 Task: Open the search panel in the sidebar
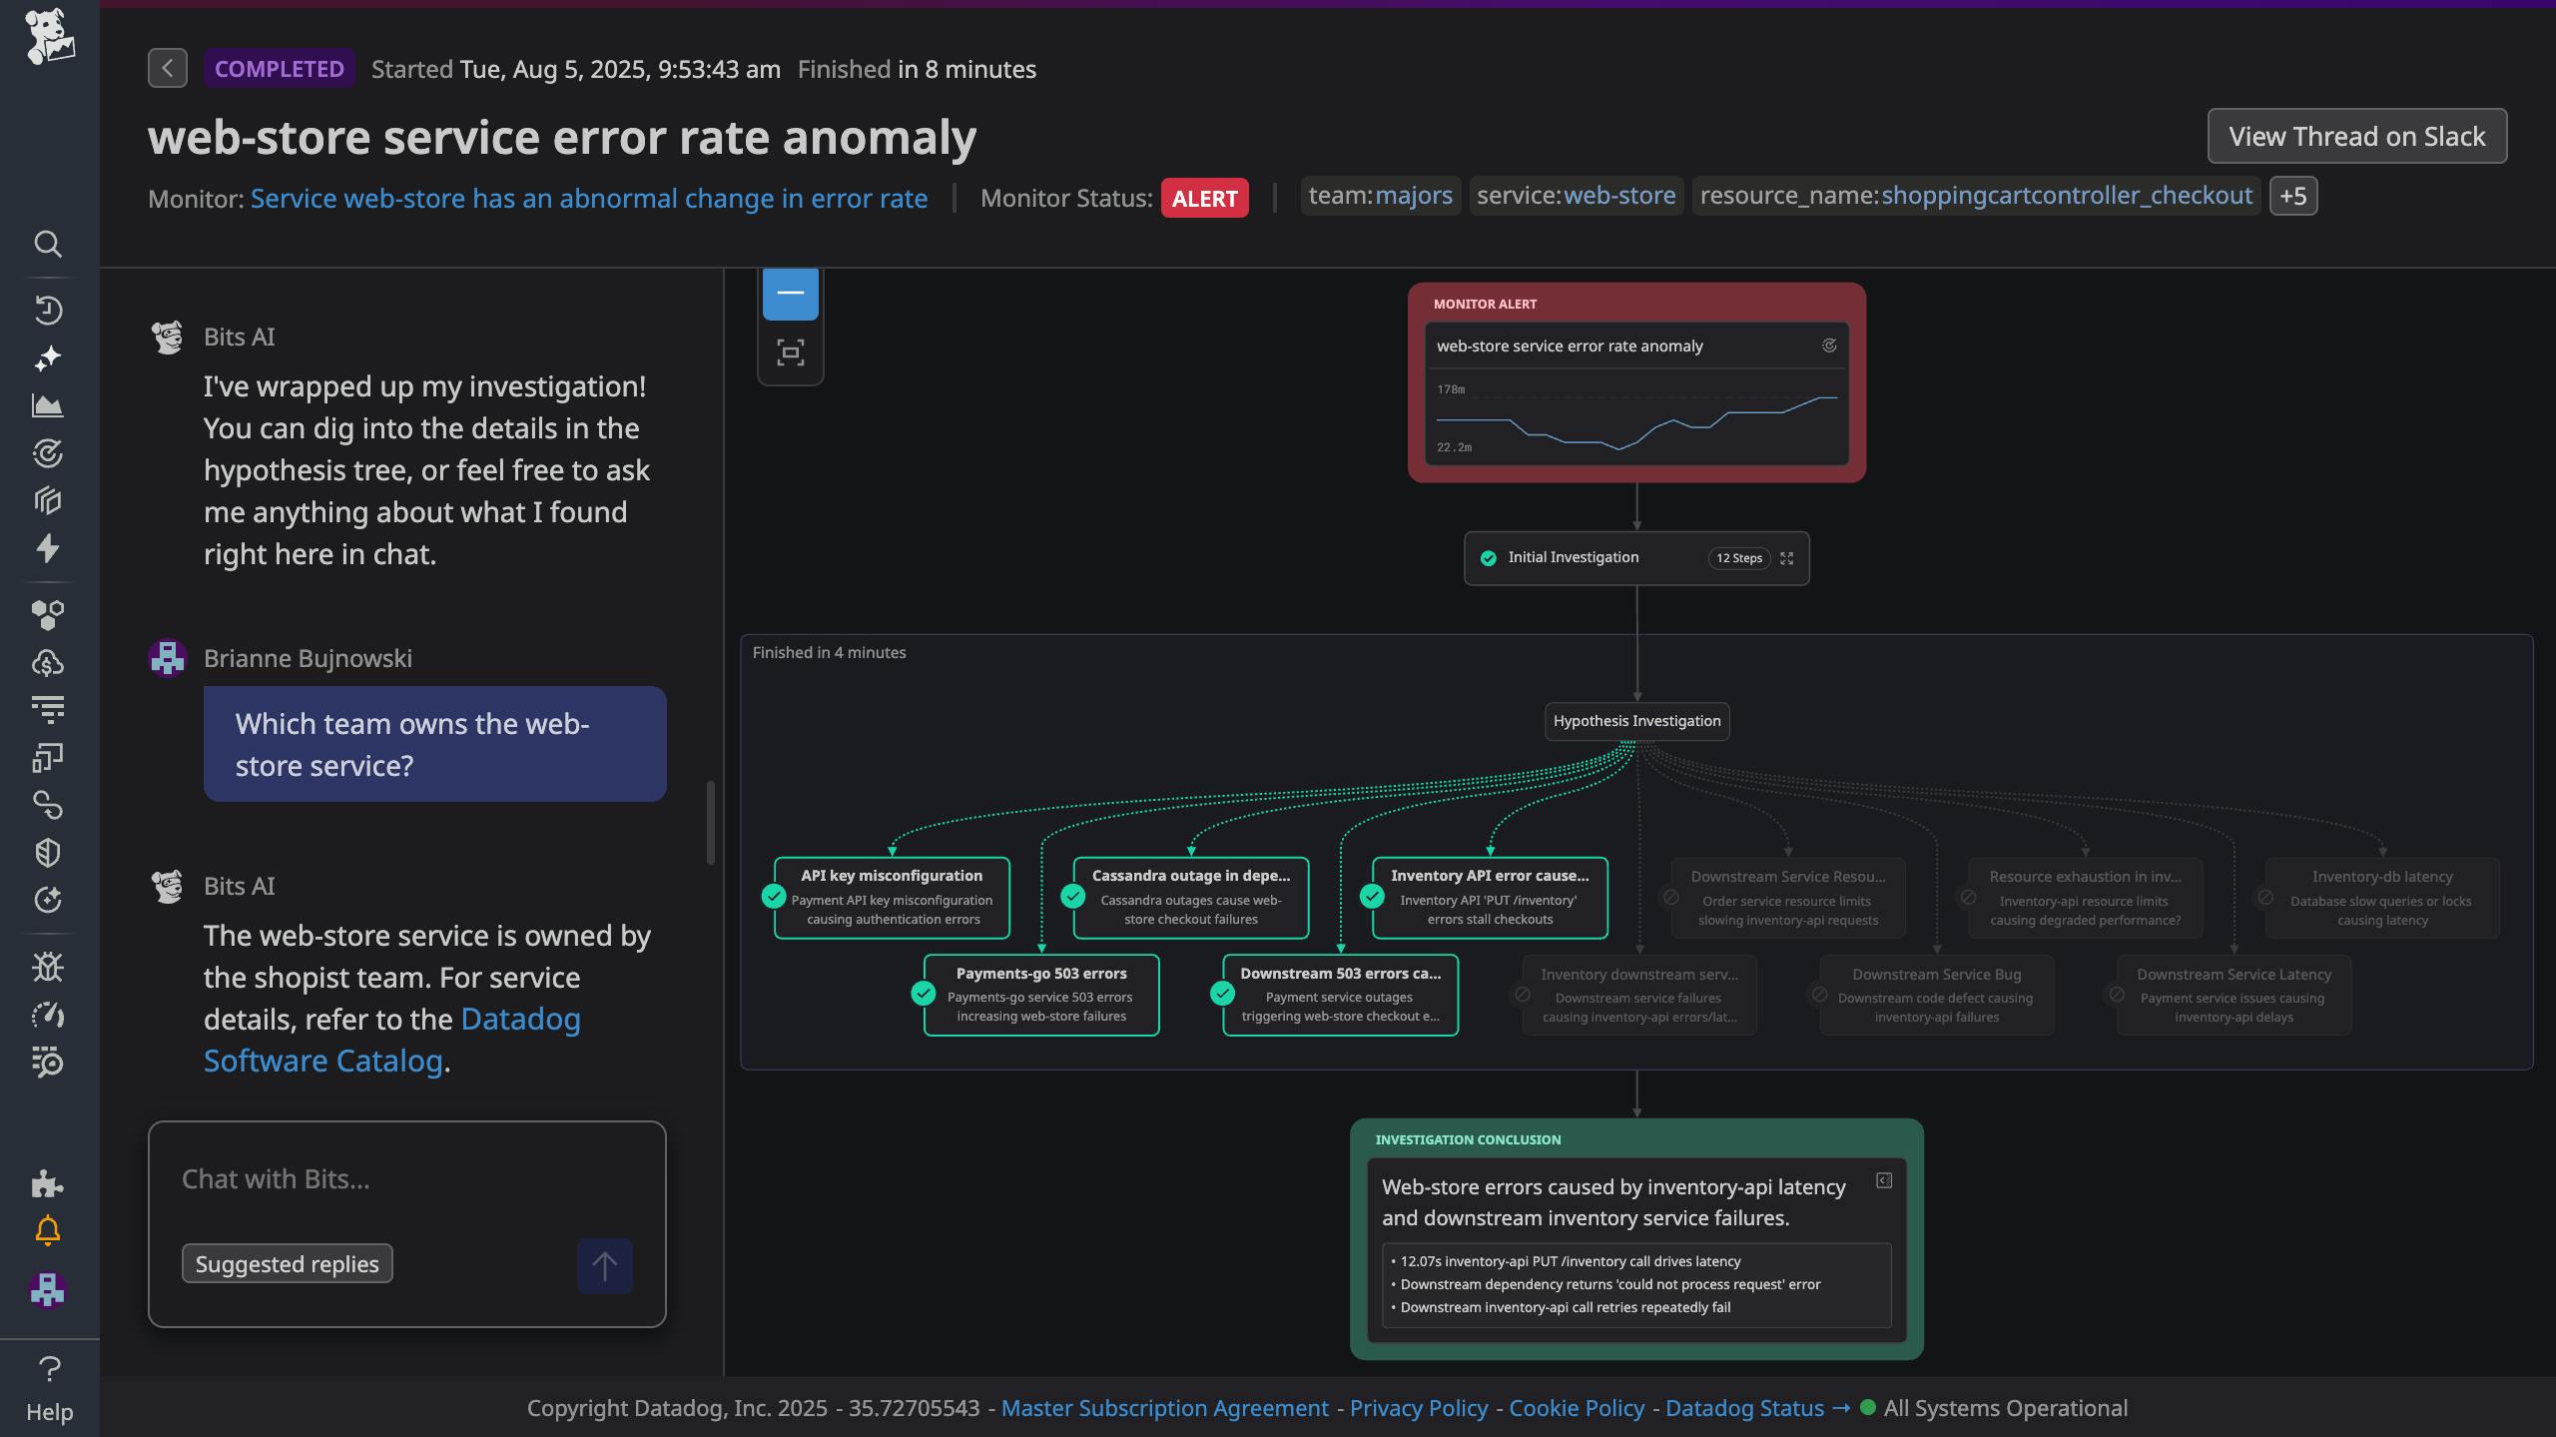(x=48, y=245)
